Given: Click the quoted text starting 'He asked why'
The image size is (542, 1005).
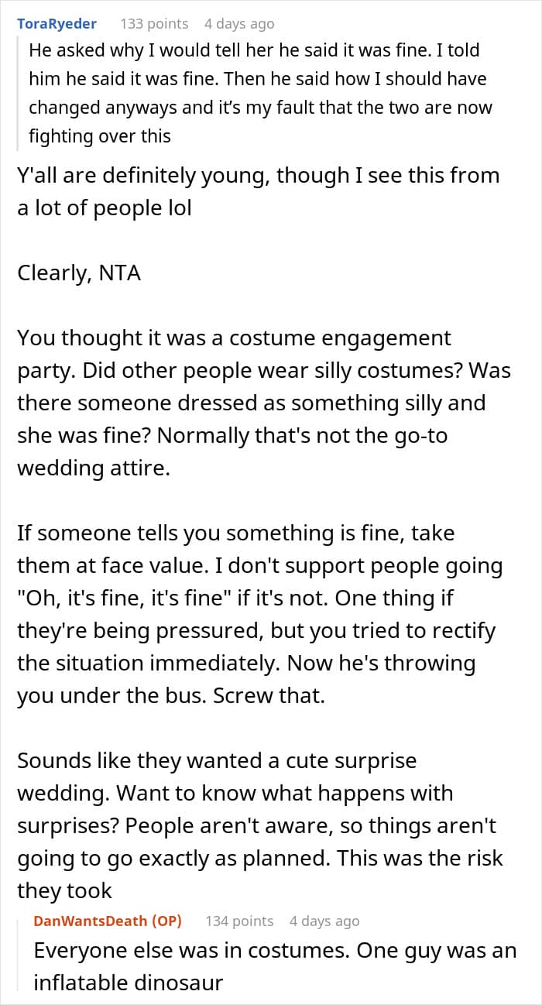Looking at the screenshot, I should coord(260,93).
